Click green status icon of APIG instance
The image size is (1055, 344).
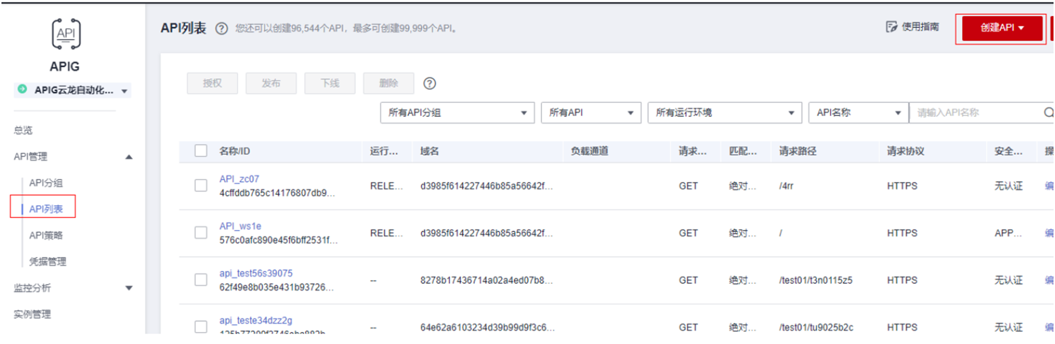coord(22,89)
